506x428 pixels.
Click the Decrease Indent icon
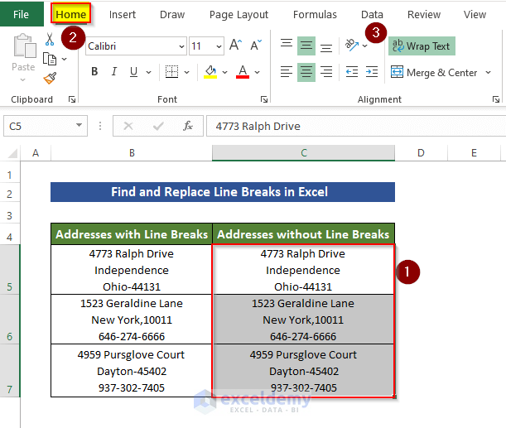click(352, 72)
